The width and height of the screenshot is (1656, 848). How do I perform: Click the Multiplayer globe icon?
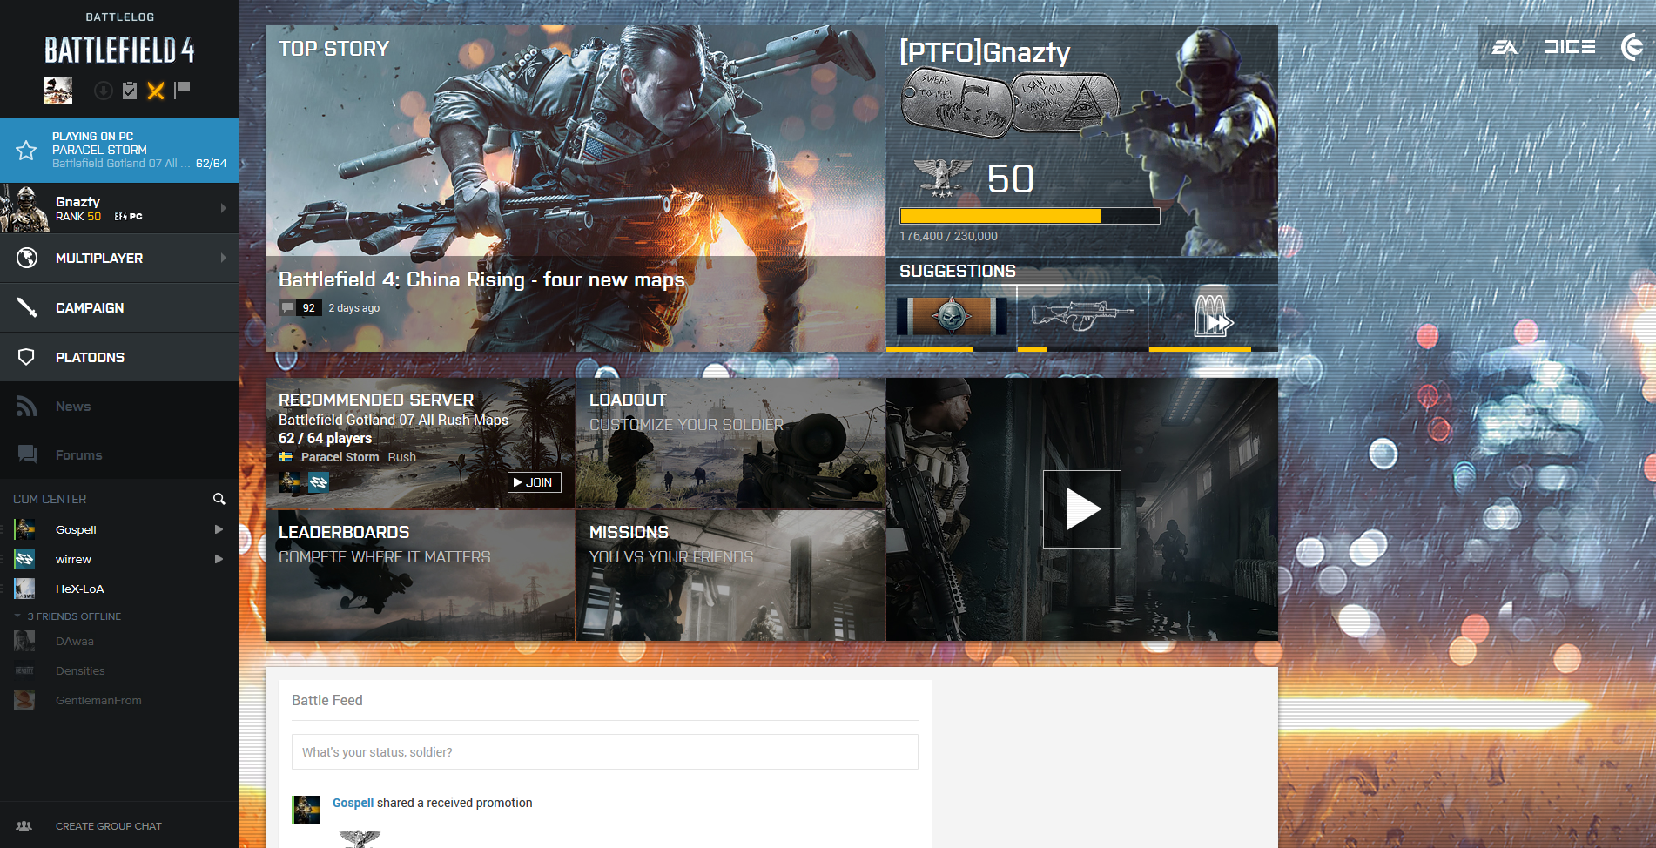(x=27, y=258)
